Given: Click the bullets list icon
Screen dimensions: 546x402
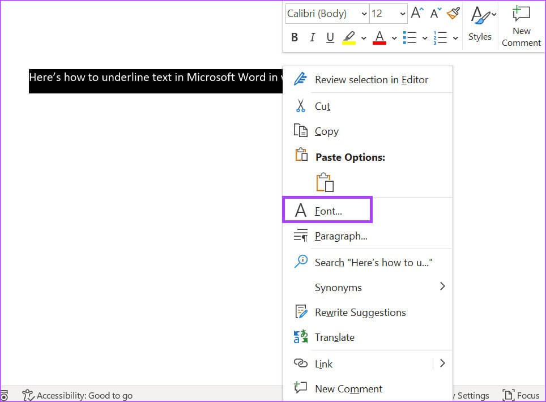Looking at the screenshot, I should [409, 38].
